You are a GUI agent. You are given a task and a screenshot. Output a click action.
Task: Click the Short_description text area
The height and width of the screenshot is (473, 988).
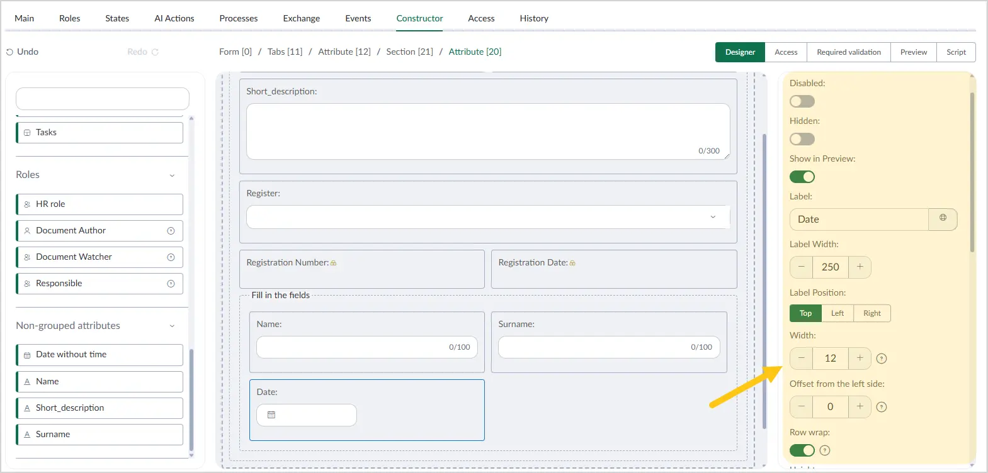tap(488, 131)
